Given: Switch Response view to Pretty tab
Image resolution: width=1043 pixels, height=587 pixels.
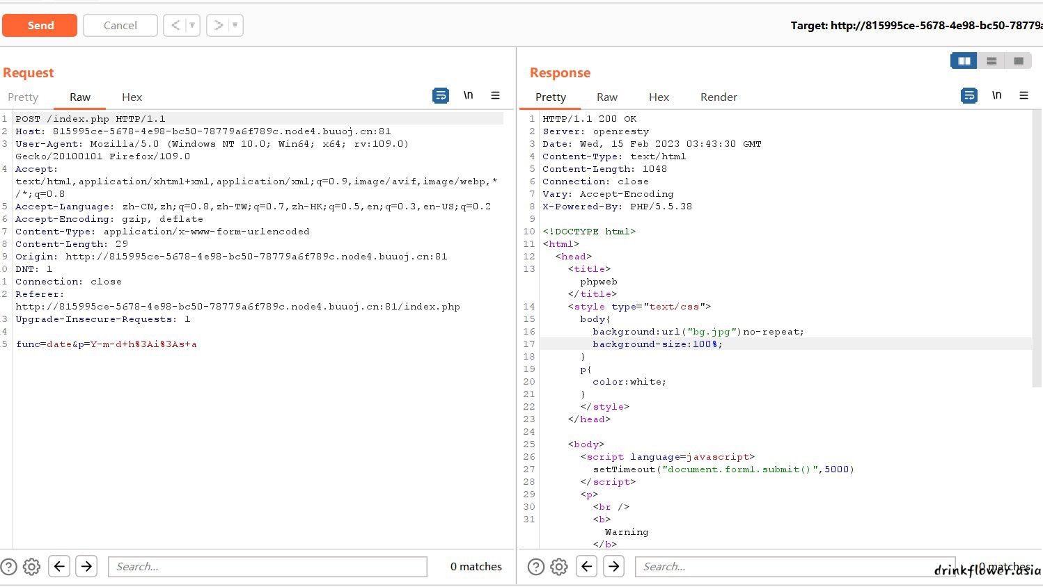Looking at the screenshot, I should [x=551, y=97].
